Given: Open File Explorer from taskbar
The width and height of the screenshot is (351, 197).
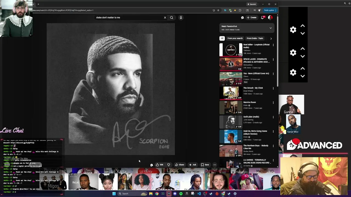Looking at the screenshot, I should tap(151, 194).
